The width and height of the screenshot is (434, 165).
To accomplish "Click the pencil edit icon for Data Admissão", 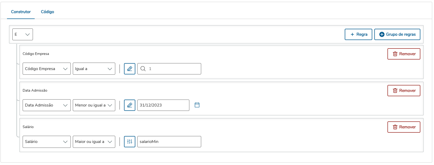I will click(130, 105).
